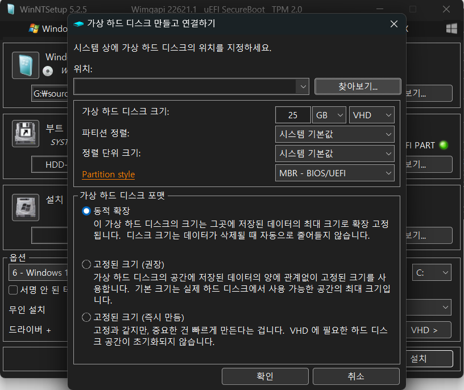The height and width of the screenshot is (390, 464).
Task: Click the Windows flag icon on the main window tab
Action: [x=34, y=28]
